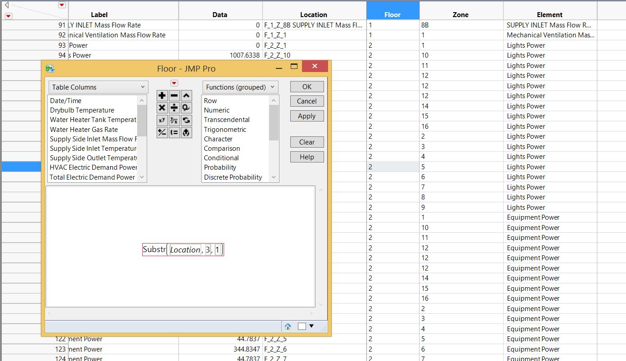Insert the x-to-the-y power operator
This screenshot has height=361, width=626.
(x=162, y=120)
